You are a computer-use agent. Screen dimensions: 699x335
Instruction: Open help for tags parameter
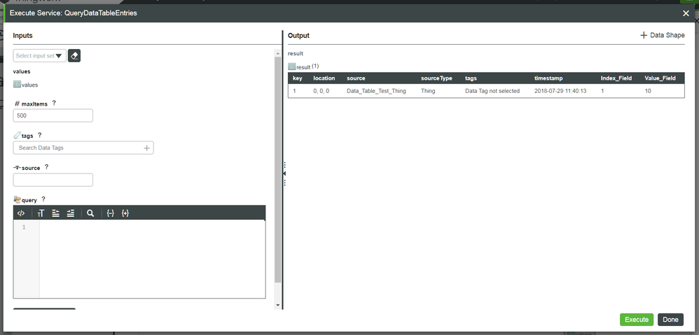(40, 135)
